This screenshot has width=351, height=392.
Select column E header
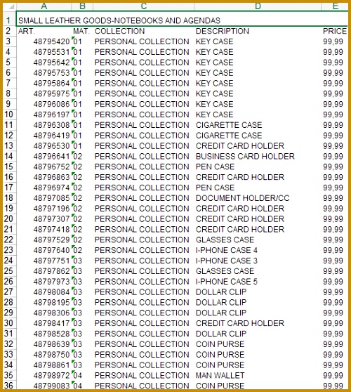click(x=335, y=6)
